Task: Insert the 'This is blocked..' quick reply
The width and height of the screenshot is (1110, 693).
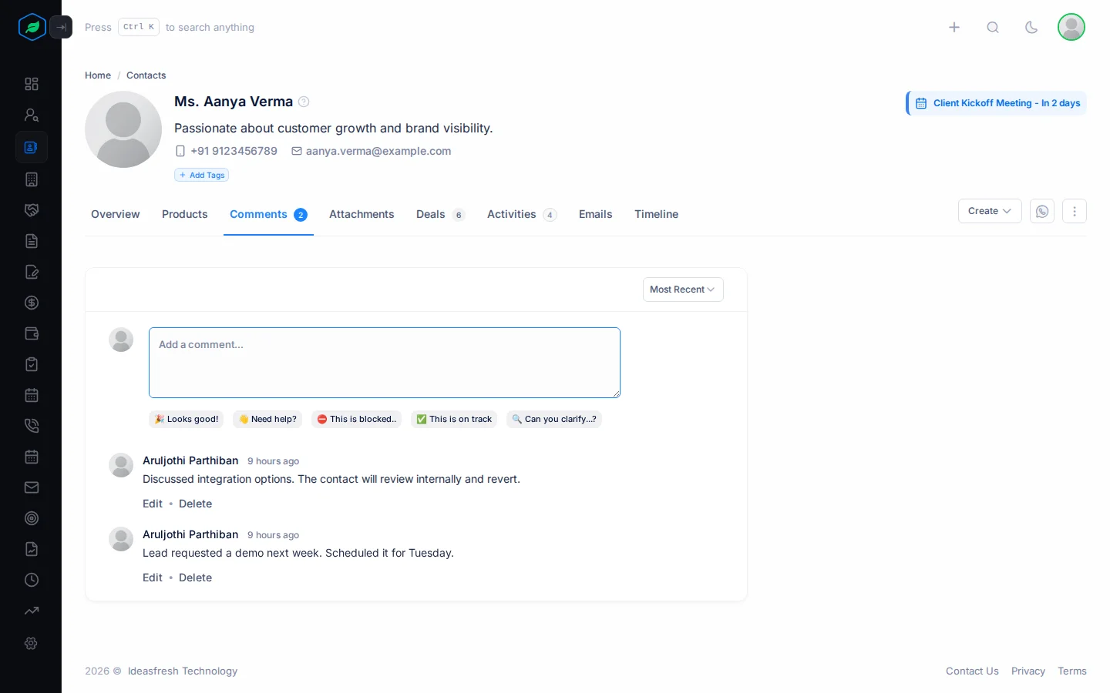Action: [356, 419]
